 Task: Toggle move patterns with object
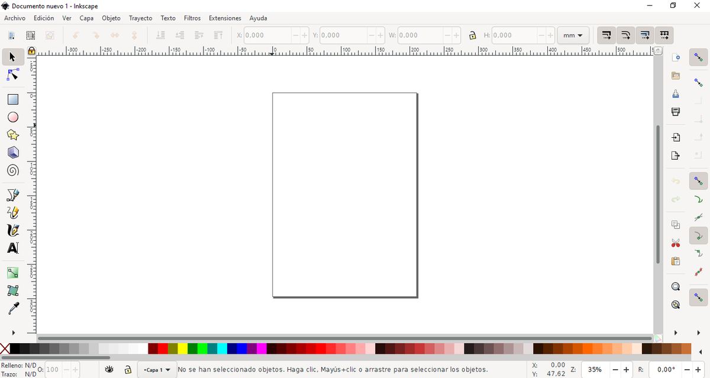point(664,35)
